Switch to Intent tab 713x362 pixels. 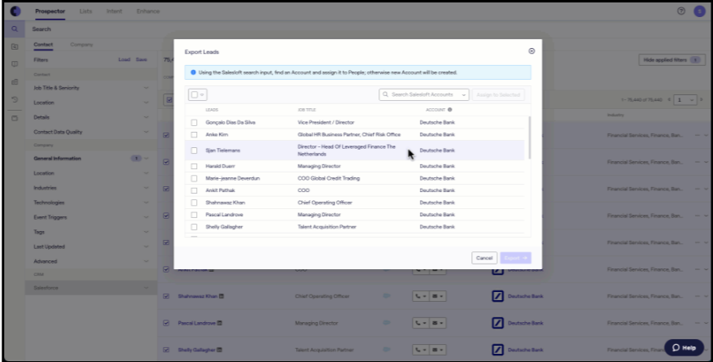point(114,11)
